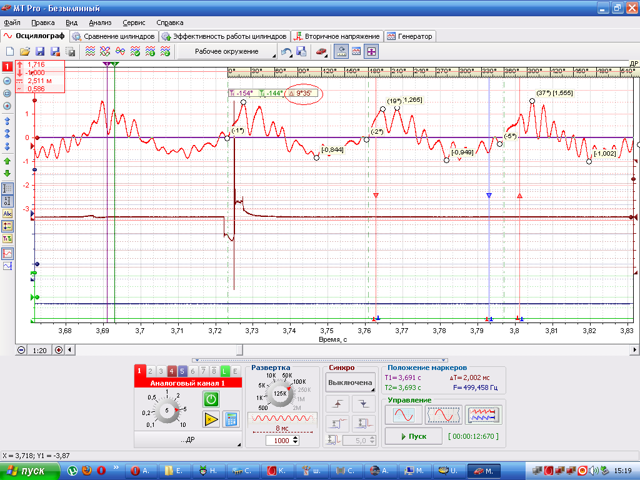The width and height of the screenshot is (640, 480).
Task: Open a file with the folder icon
Action: tap(25, 51)
